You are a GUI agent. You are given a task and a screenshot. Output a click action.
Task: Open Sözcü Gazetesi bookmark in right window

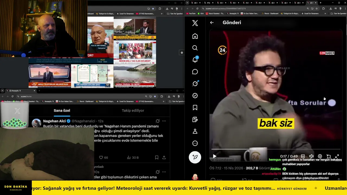pos(214,14)
